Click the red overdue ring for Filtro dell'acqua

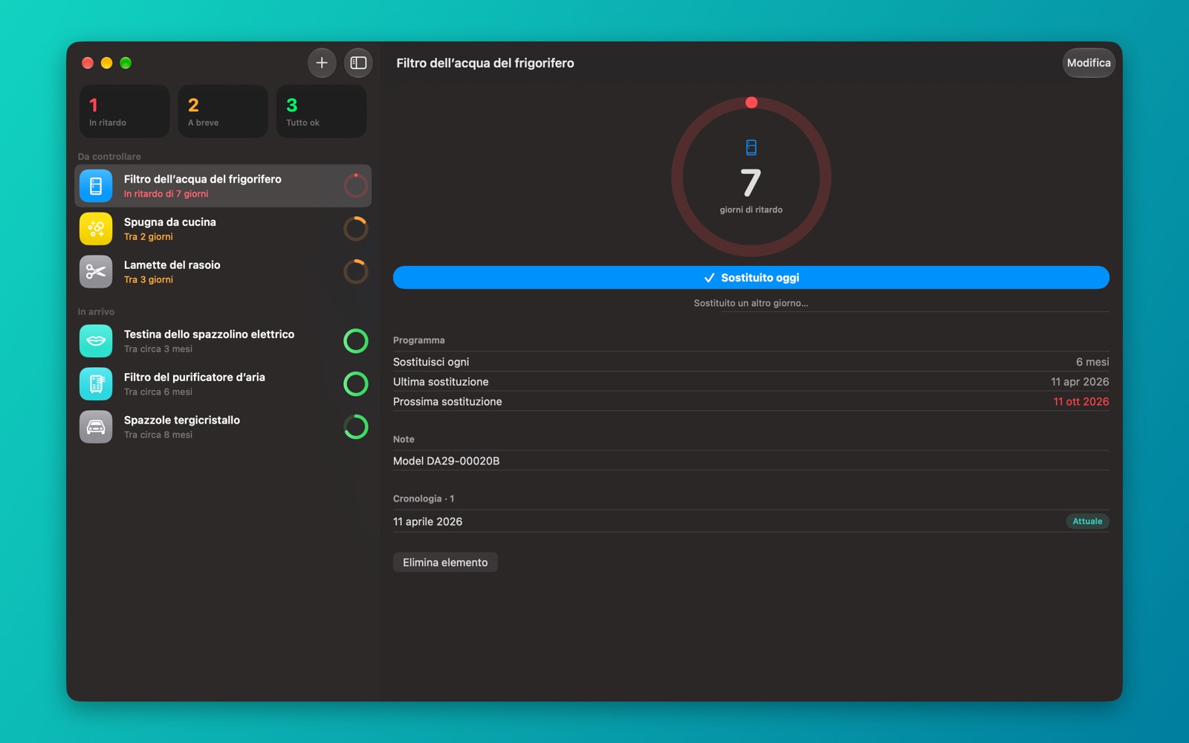[356, 186]
